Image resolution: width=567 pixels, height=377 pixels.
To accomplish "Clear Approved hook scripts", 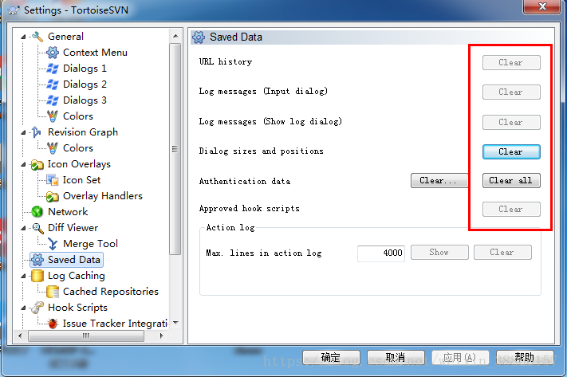I will pos(511,210).
